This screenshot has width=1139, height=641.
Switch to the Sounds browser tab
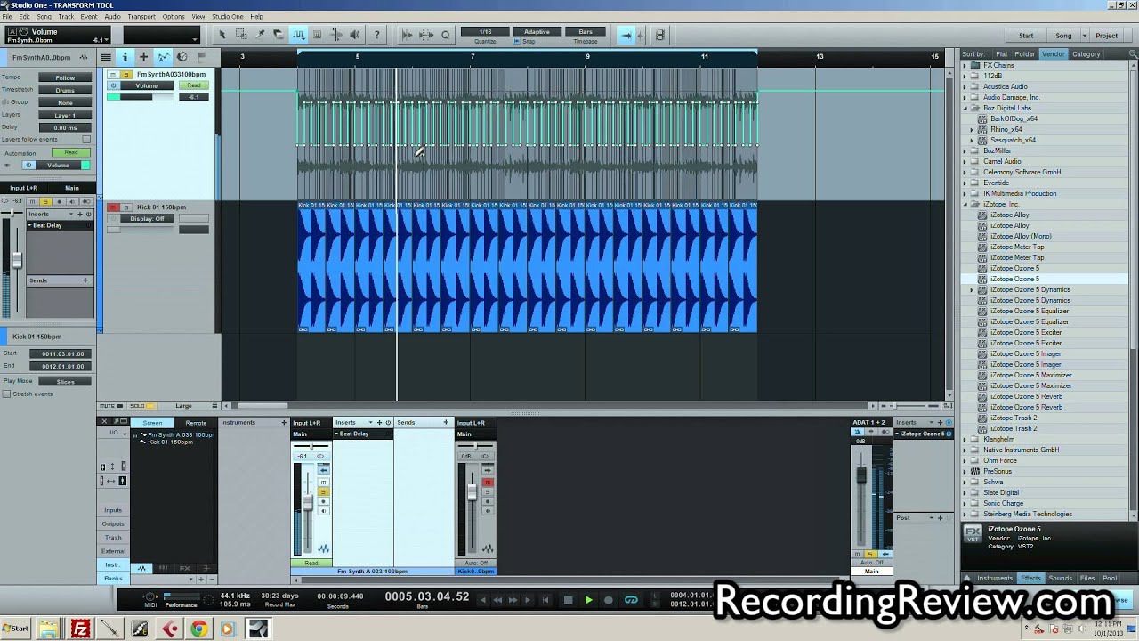click(1061, 579)
